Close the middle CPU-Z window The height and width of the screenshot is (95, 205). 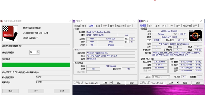click(134, 21)
